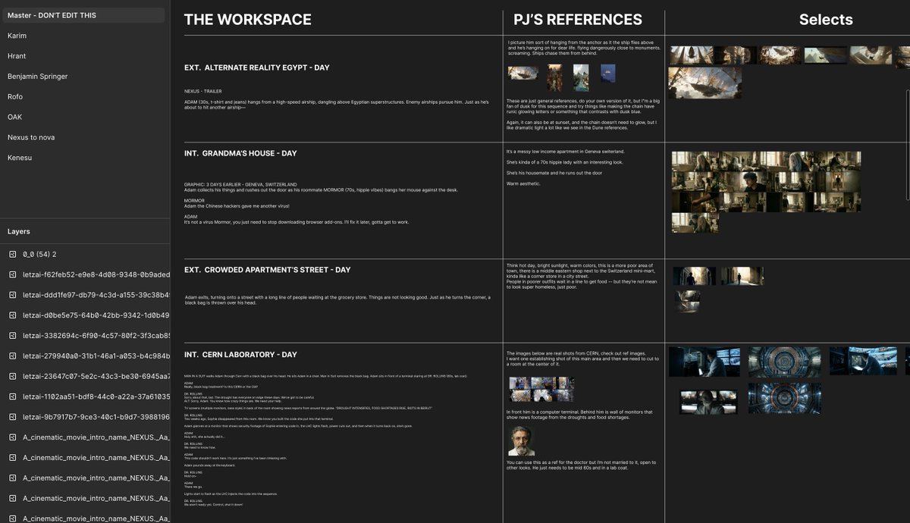The width and height of the screenshot is (910, 523).
Task: Click image icon beside letzai-f62feb52 layer
Action: click(12, 274)
